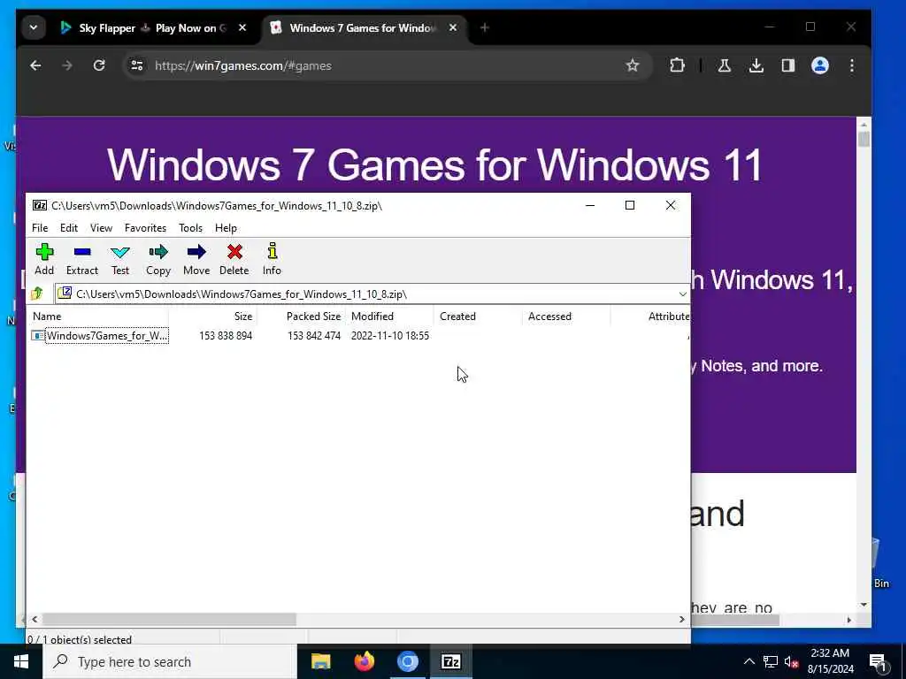Click the 7-Zip taskbar icon
Image resolution: width=906 pixels, height=679 pixels.
450,661
